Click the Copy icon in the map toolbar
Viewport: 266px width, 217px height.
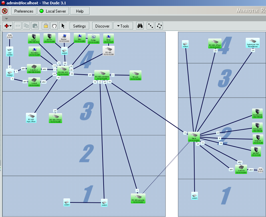tap(26, 26)
